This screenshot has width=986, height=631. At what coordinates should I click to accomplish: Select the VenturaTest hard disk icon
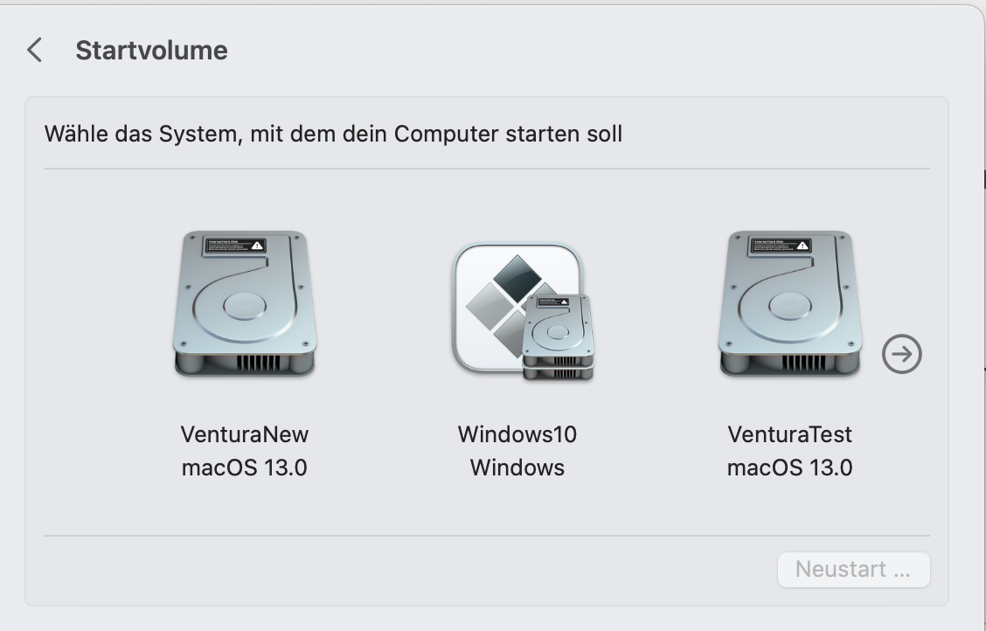[x=789, y=303]
